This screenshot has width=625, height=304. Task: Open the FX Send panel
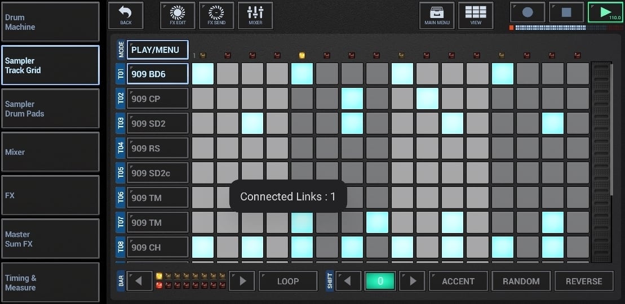(216, 16)
